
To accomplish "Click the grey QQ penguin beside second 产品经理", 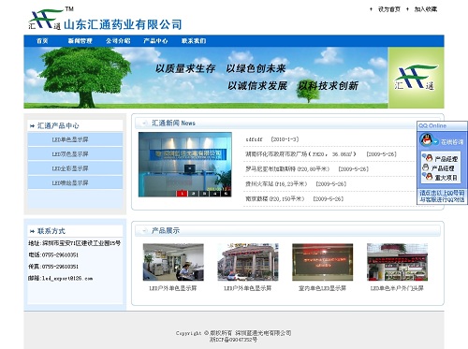I will pyautogui.click(x=426, y=167).
